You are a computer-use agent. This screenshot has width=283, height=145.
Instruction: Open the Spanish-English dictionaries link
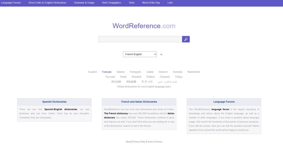coord(61,109)
